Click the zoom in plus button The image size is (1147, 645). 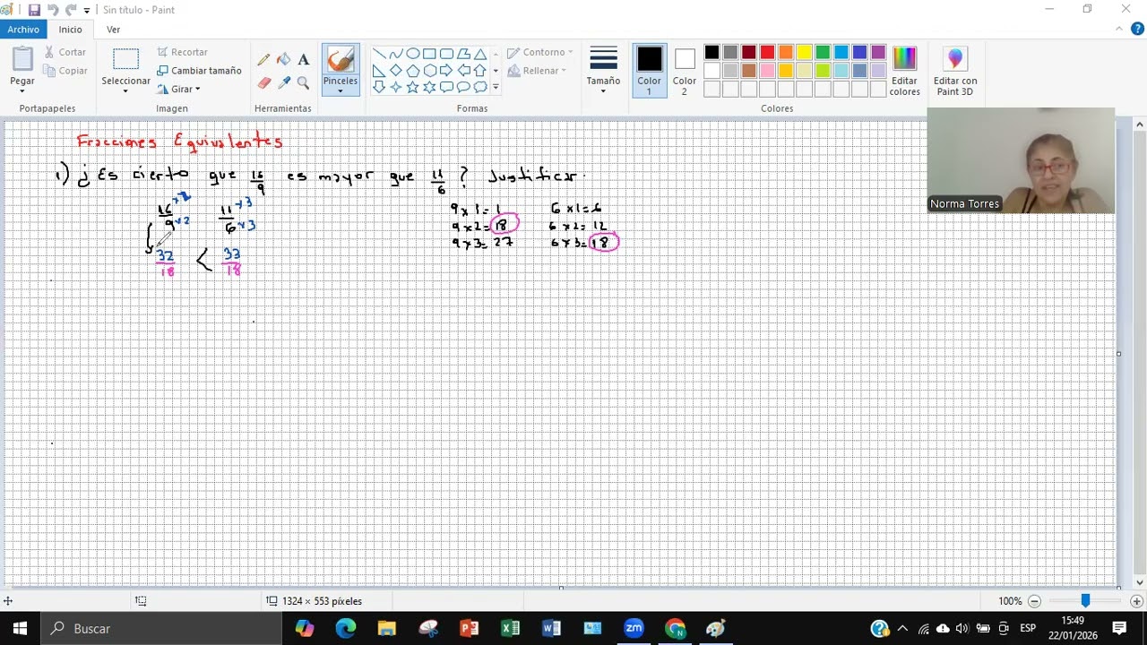(1136, 601)
